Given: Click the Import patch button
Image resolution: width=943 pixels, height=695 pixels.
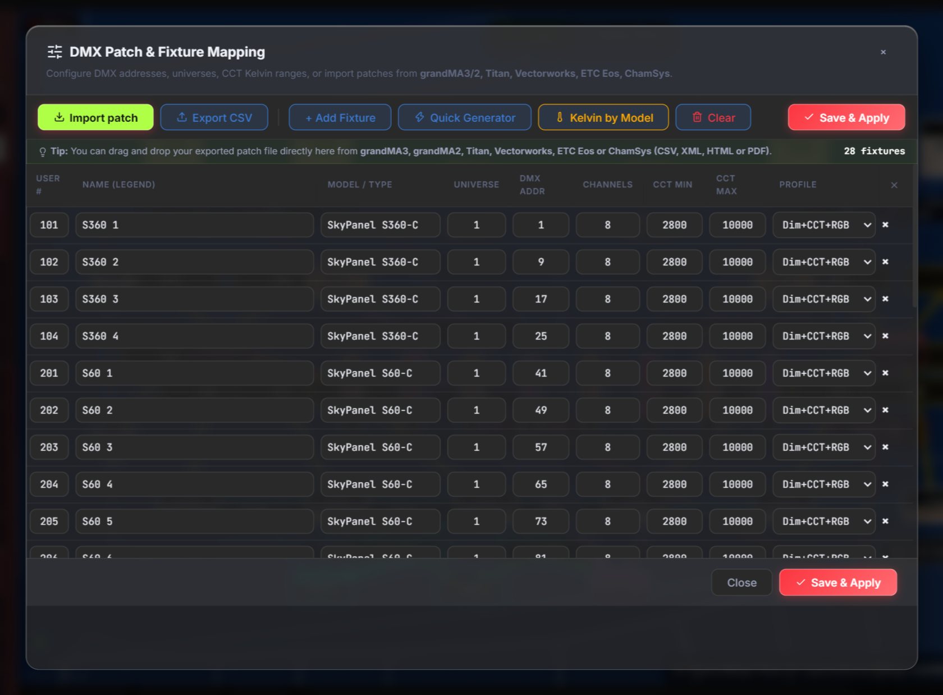Looking at the screenshot, I should 95,117.
